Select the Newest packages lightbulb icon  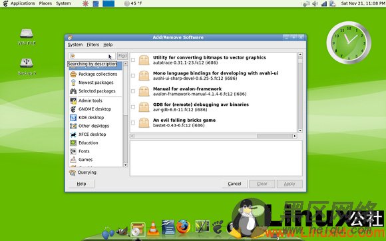point(73,83)
